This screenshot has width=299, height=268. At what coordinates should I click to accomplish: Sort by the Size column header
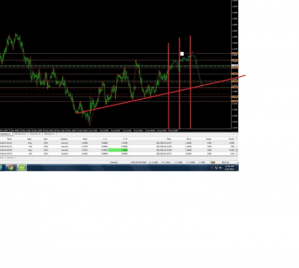45,139
